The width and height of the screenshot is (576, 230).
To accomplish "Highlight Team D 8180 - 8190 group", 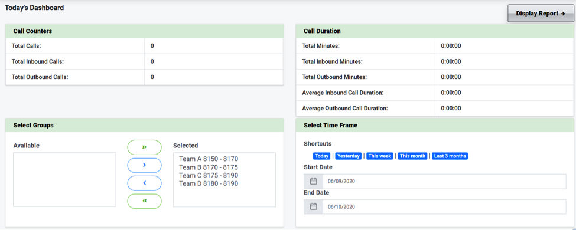I will [209, 183].
